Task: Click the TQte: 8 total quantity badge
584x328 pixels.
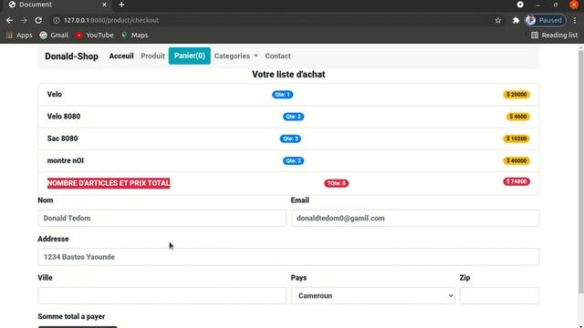Action: point(337,183)
